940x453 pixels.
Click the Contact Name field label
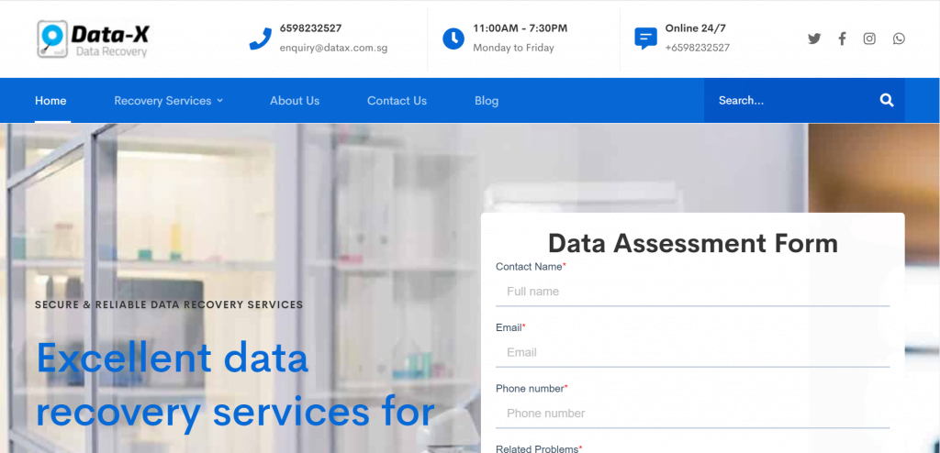[531, 267]
